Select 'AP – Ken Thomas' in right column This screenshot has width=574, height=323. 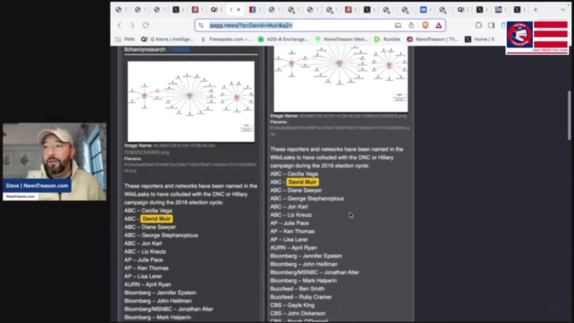pyautogui.click(x=292, y=231)
